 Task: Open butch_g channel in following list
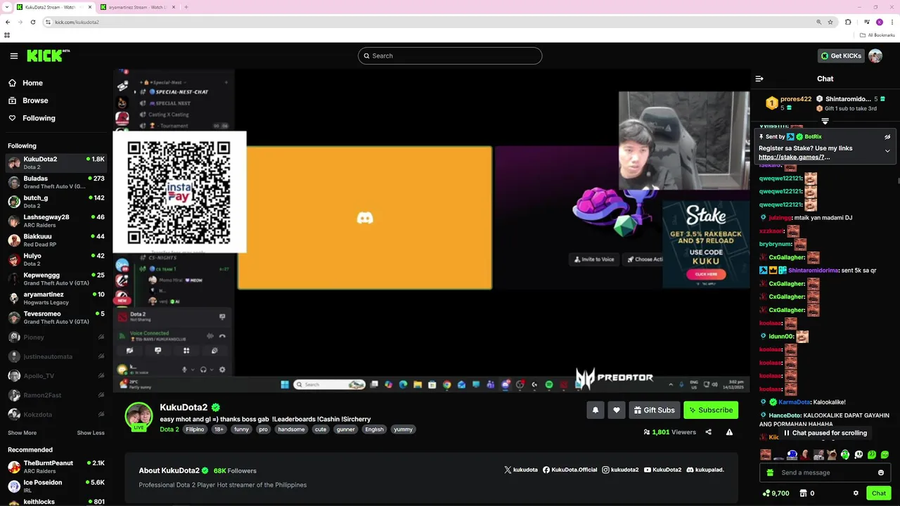pyautogui.click(x=56, y=202)
